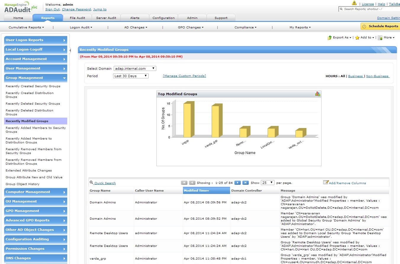Image resolution: width=400 pixels, height=264 pixels.
Task: Click the yellow warning alert icon
Action: click(354, 3)
